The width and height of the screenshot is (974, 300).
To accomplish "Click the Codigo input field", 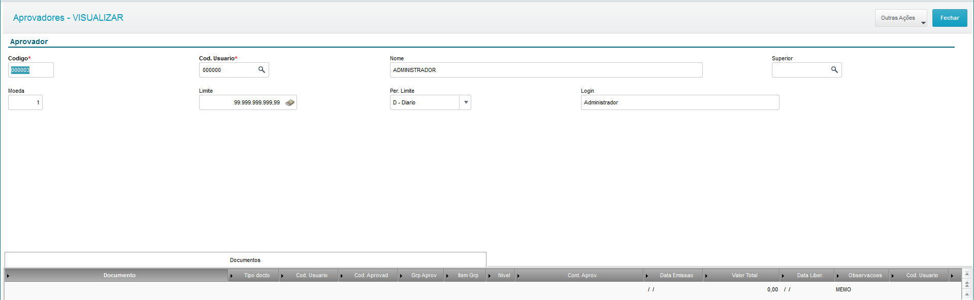I will (31, 70).
